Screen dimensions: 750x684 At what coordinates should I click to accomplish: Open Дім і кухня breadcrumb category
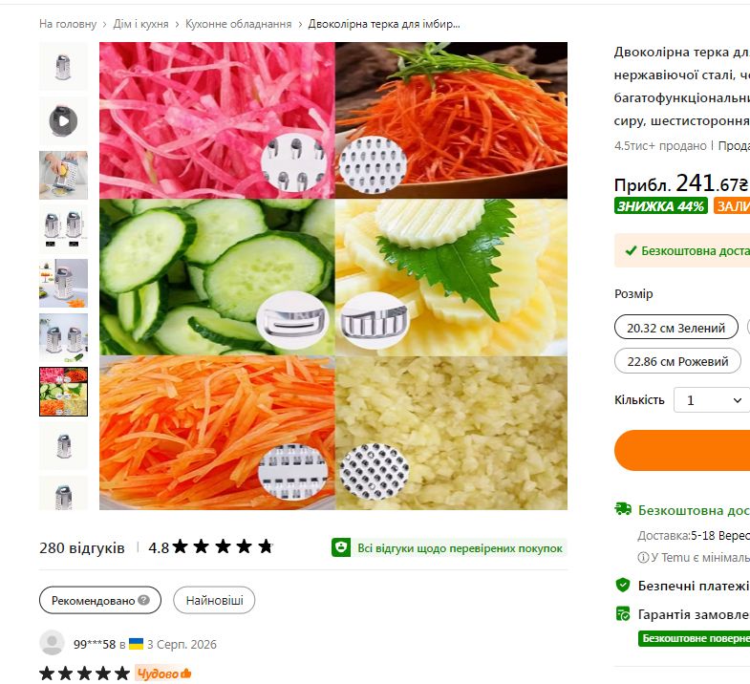[x=140, y=24]
